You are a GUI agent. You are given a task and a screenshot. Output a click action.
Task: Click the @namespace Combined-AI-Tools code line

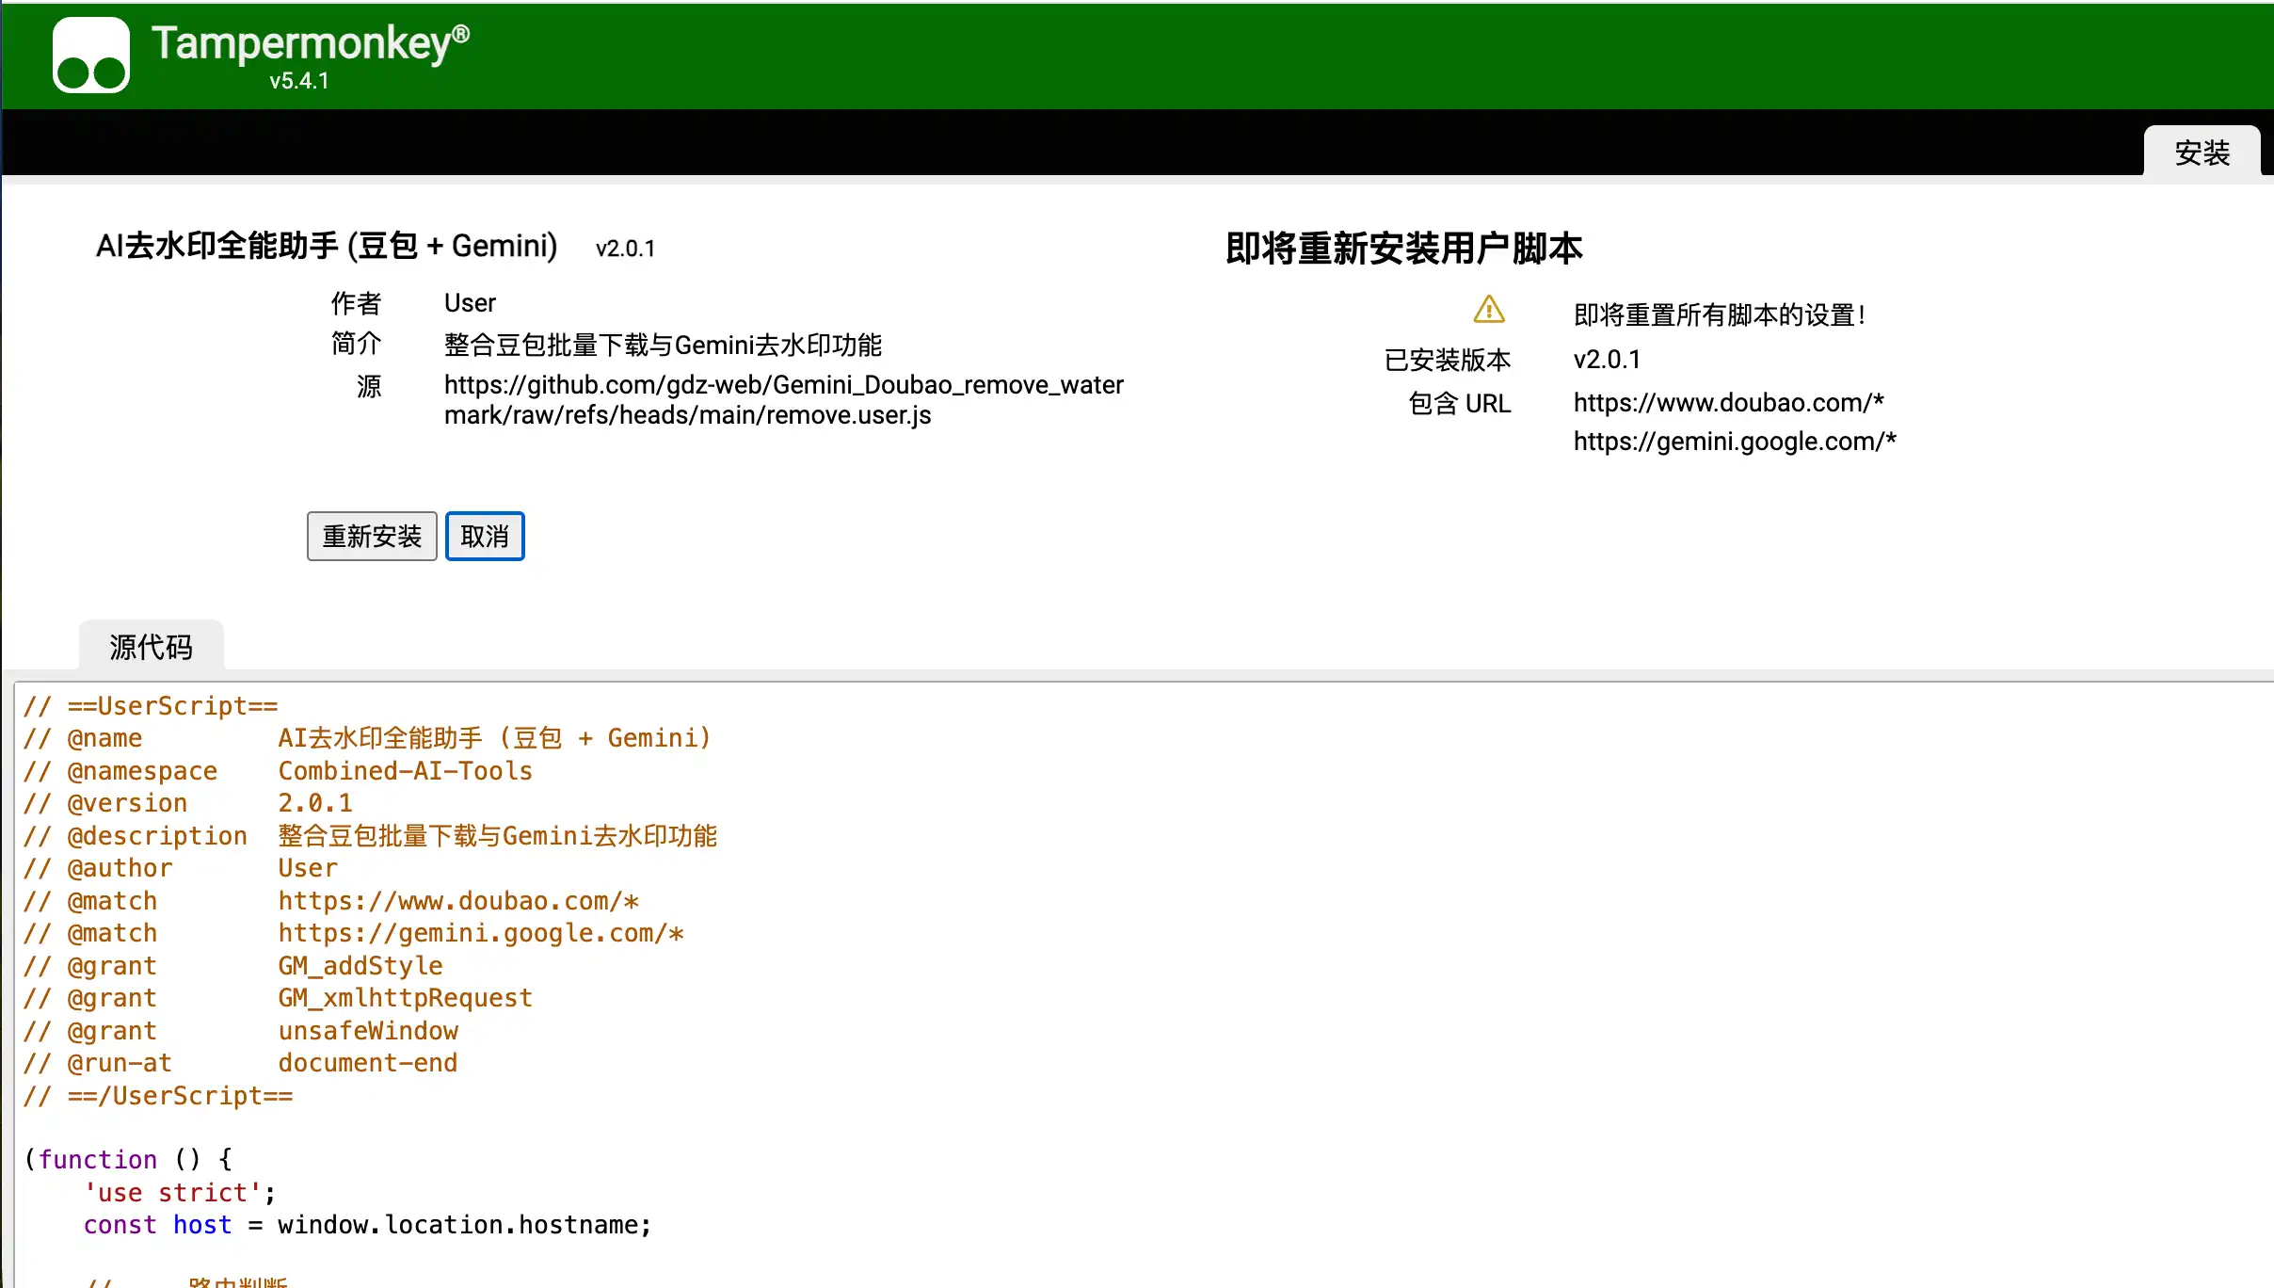(278, 771)
